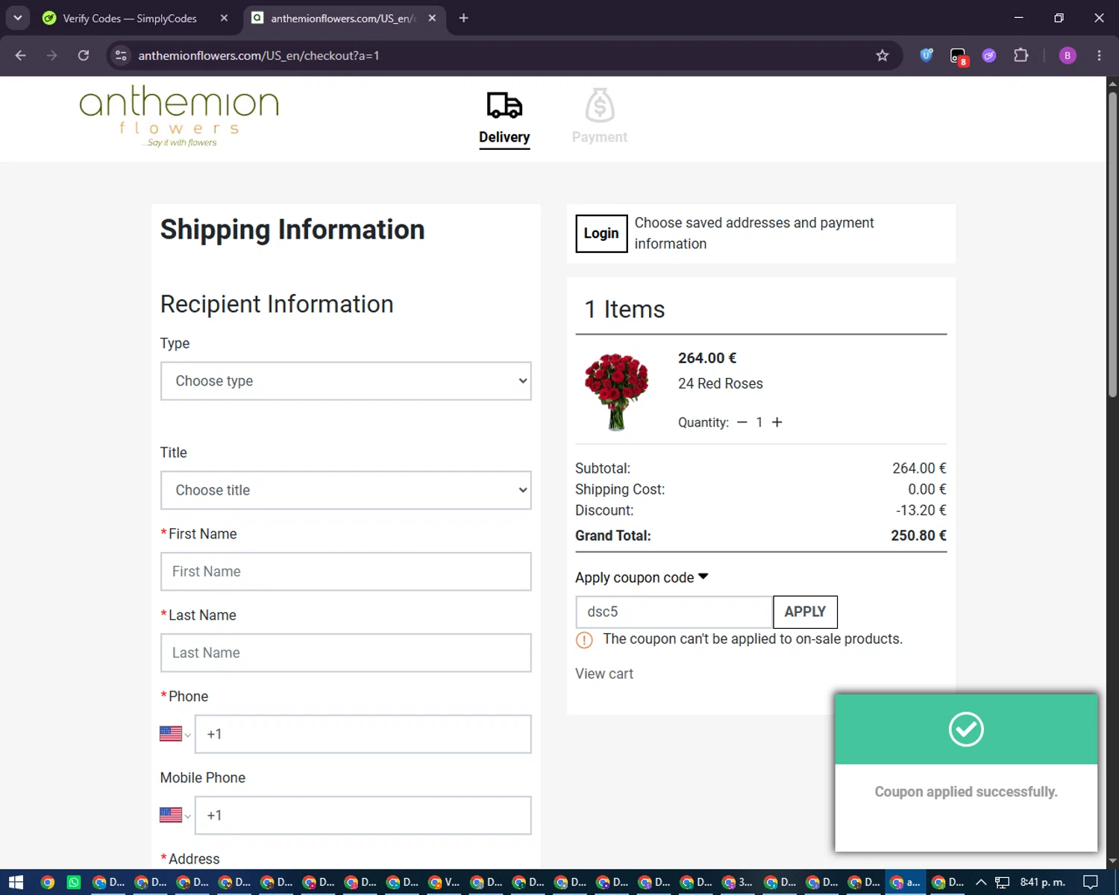
Task: Reload the checkout page
Action: coord(84,55)
